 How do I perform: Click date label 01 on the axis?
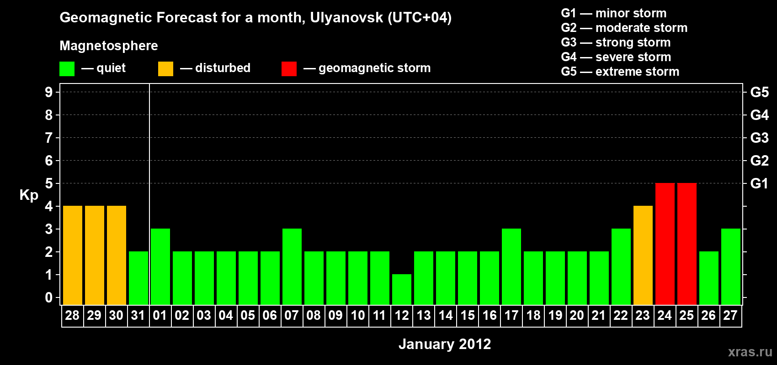(x=160, y=315)
